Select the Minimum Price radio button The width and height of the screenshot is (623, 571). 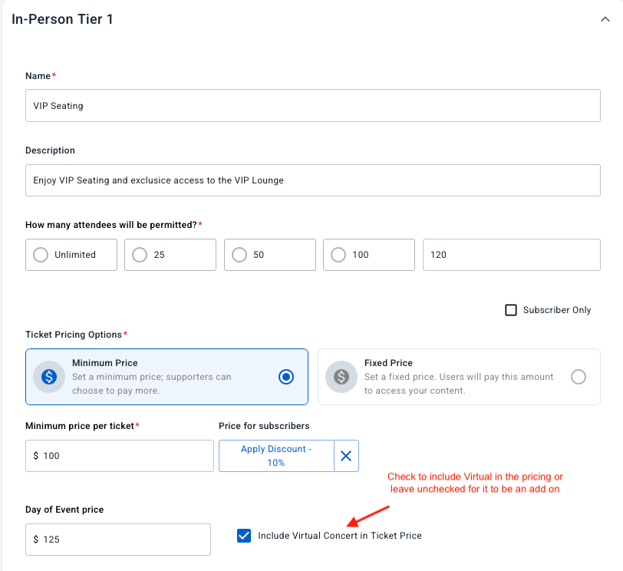tap(286, 377)
